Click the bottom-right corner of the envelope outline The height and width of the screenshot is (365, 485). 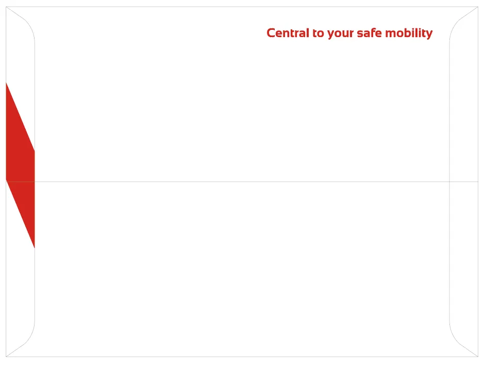tap(478, 356)
